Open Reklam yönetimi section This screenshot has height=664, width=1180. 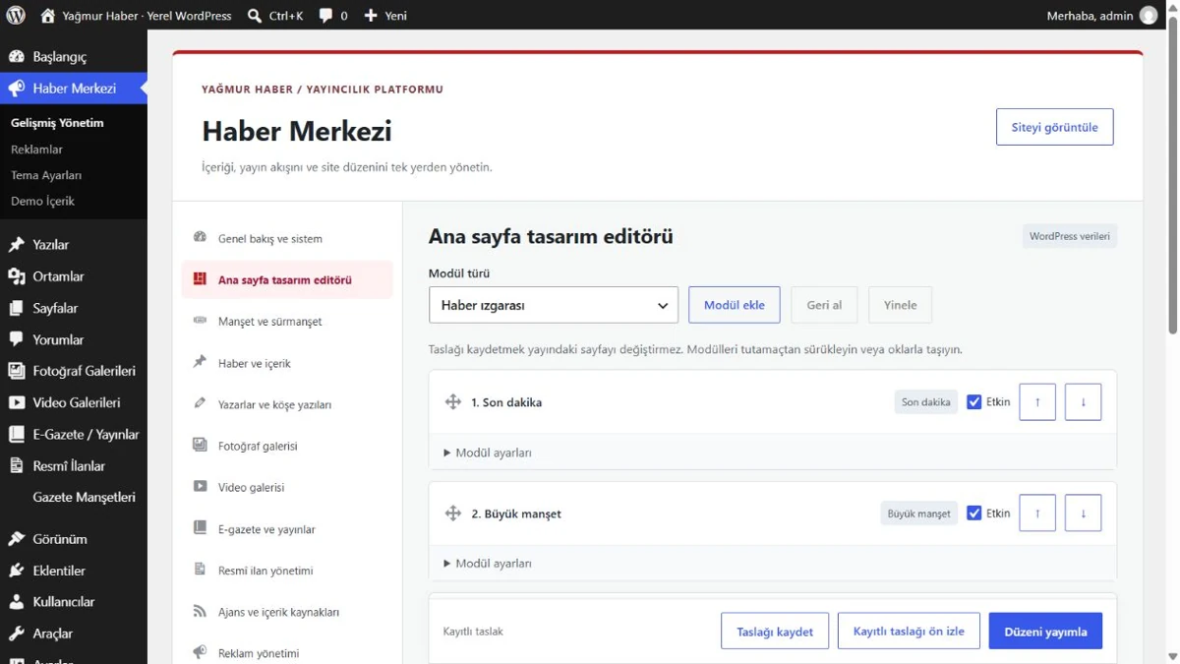point(287,653)
